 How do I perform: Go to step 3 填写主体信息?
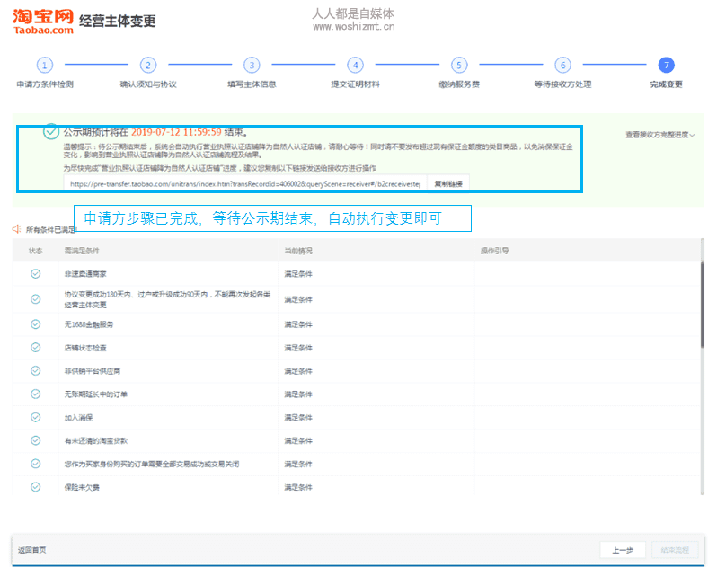[x=252, y=66]
